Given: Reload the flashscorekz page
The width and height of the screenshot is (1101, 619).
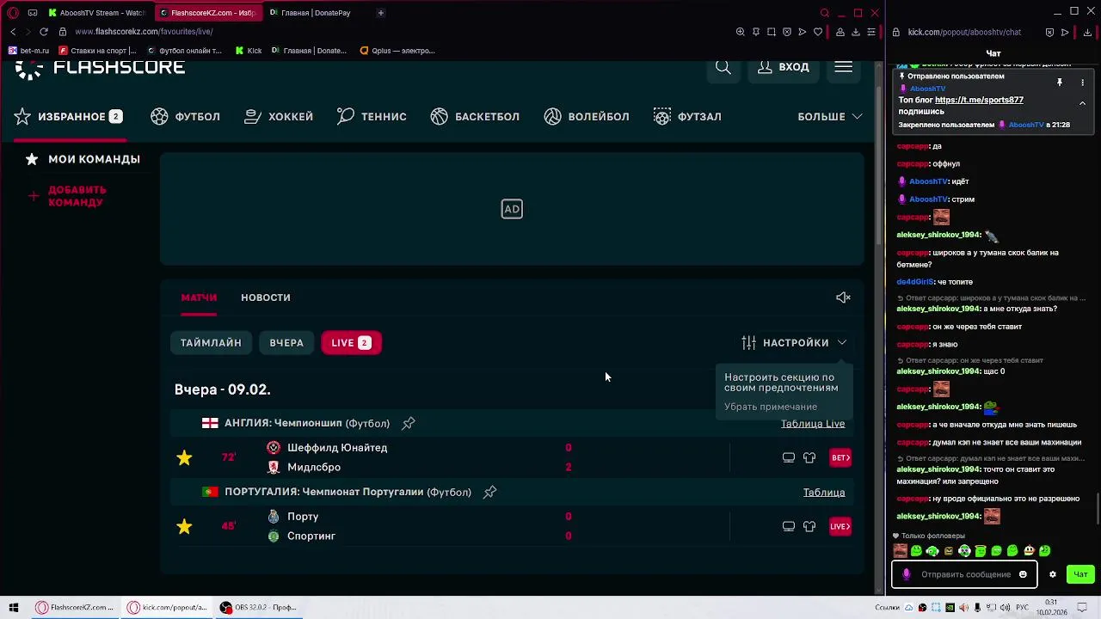Looking at the screenshot, I should 44,32.
